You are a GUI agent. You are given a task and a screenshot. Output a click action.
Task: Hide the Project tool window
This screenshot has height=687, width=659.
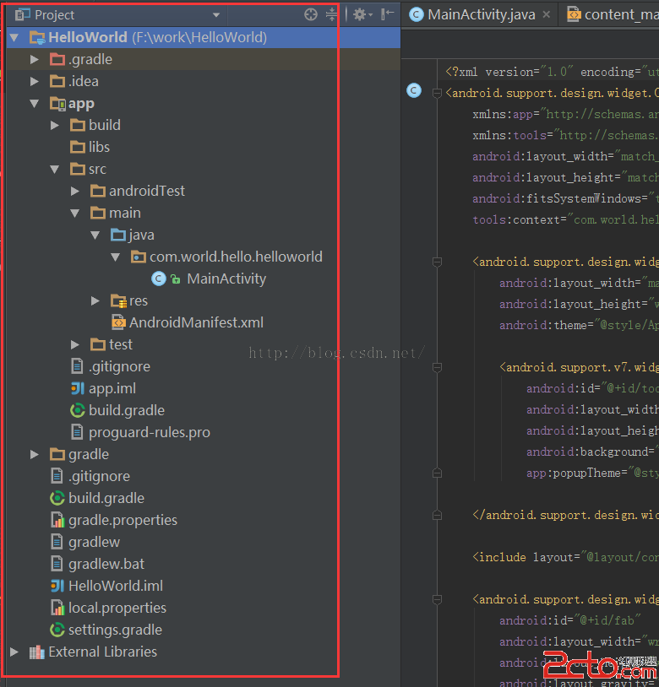[x=387, y=14]
